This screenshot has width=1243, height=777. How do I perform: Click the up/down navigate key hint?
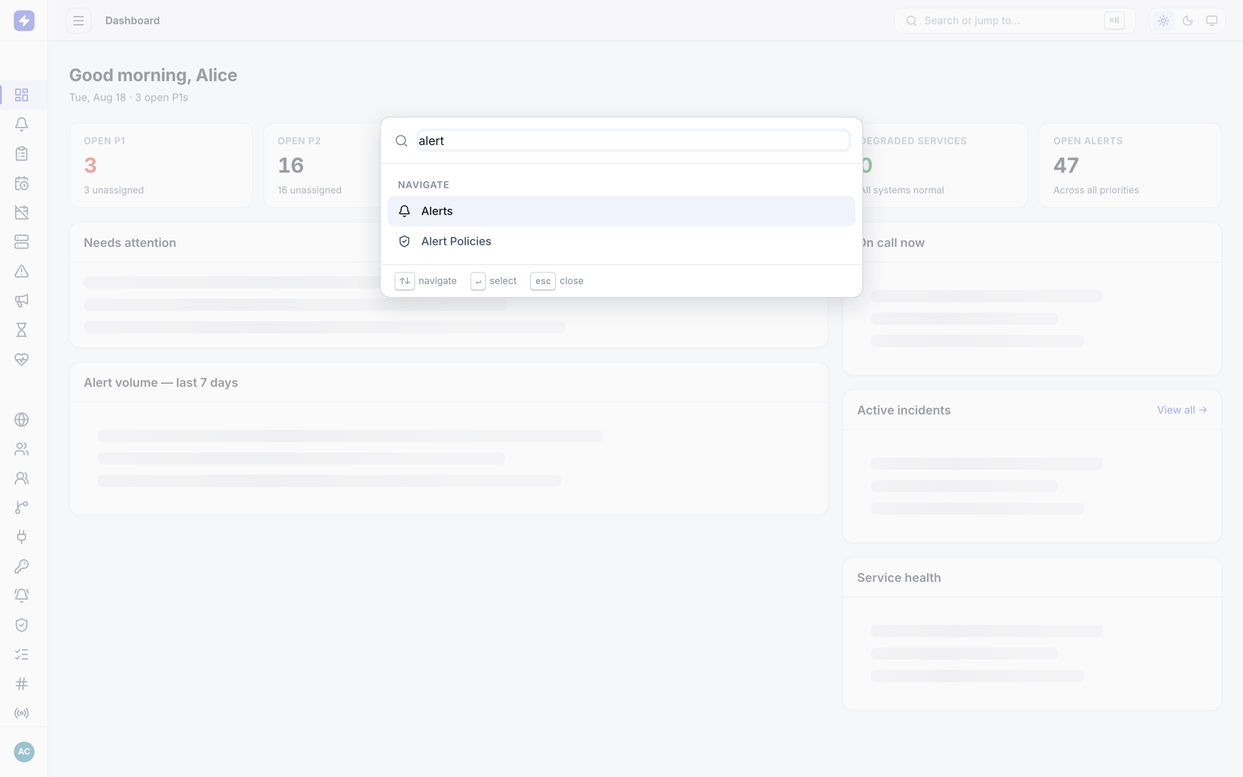[405, 281]
